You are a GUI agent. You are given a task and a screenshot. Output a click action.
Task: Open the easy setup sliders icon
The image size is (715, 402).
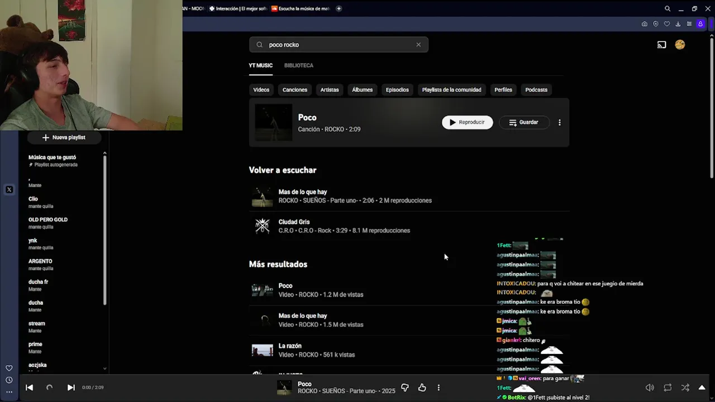(x=689, y=24)
